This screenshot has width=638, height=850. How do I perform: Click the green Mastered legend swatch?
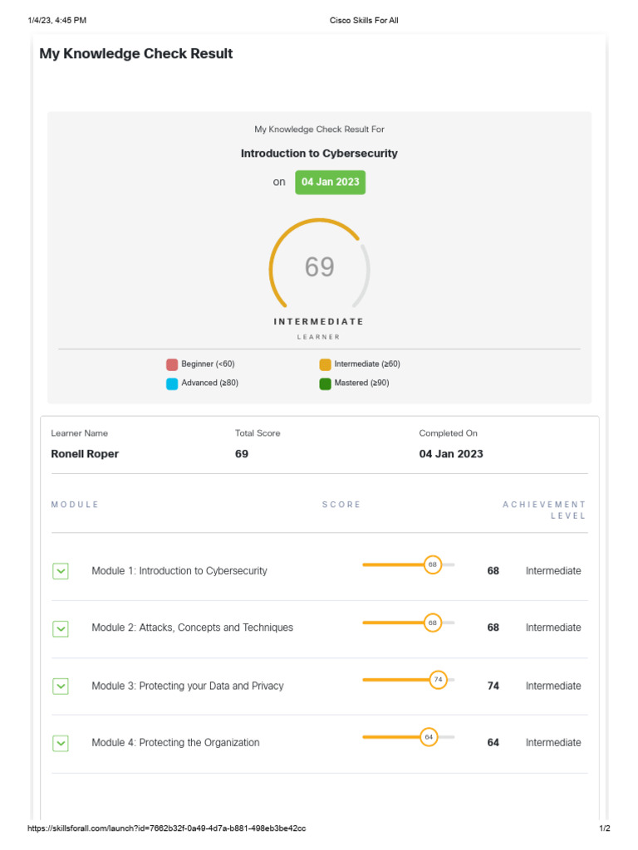point(325,383)
